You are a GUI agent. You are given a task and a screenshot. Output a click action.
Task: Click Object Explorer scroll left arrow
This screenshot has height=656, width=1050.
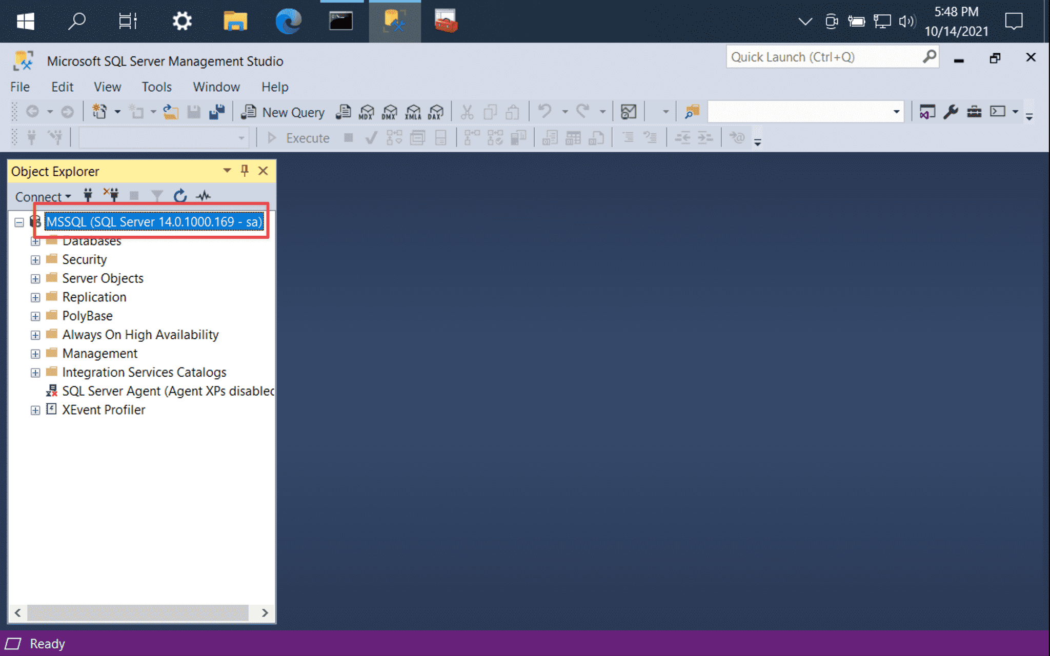18,612
